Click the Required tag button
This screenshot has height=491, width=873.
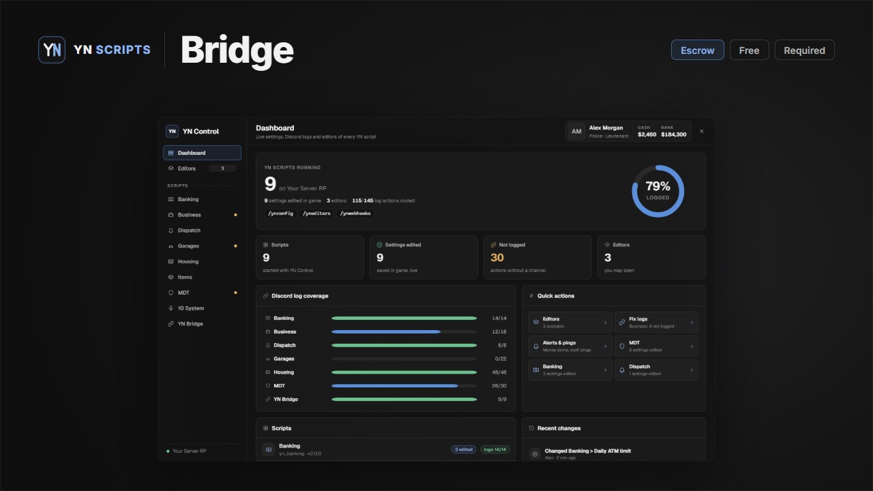point(804,50)
